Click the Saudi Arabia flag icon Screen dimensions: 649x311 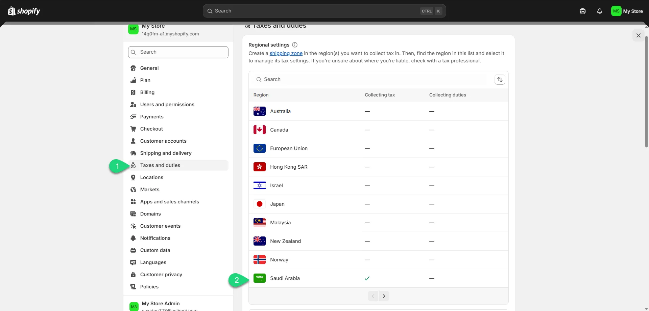(259, 278)
